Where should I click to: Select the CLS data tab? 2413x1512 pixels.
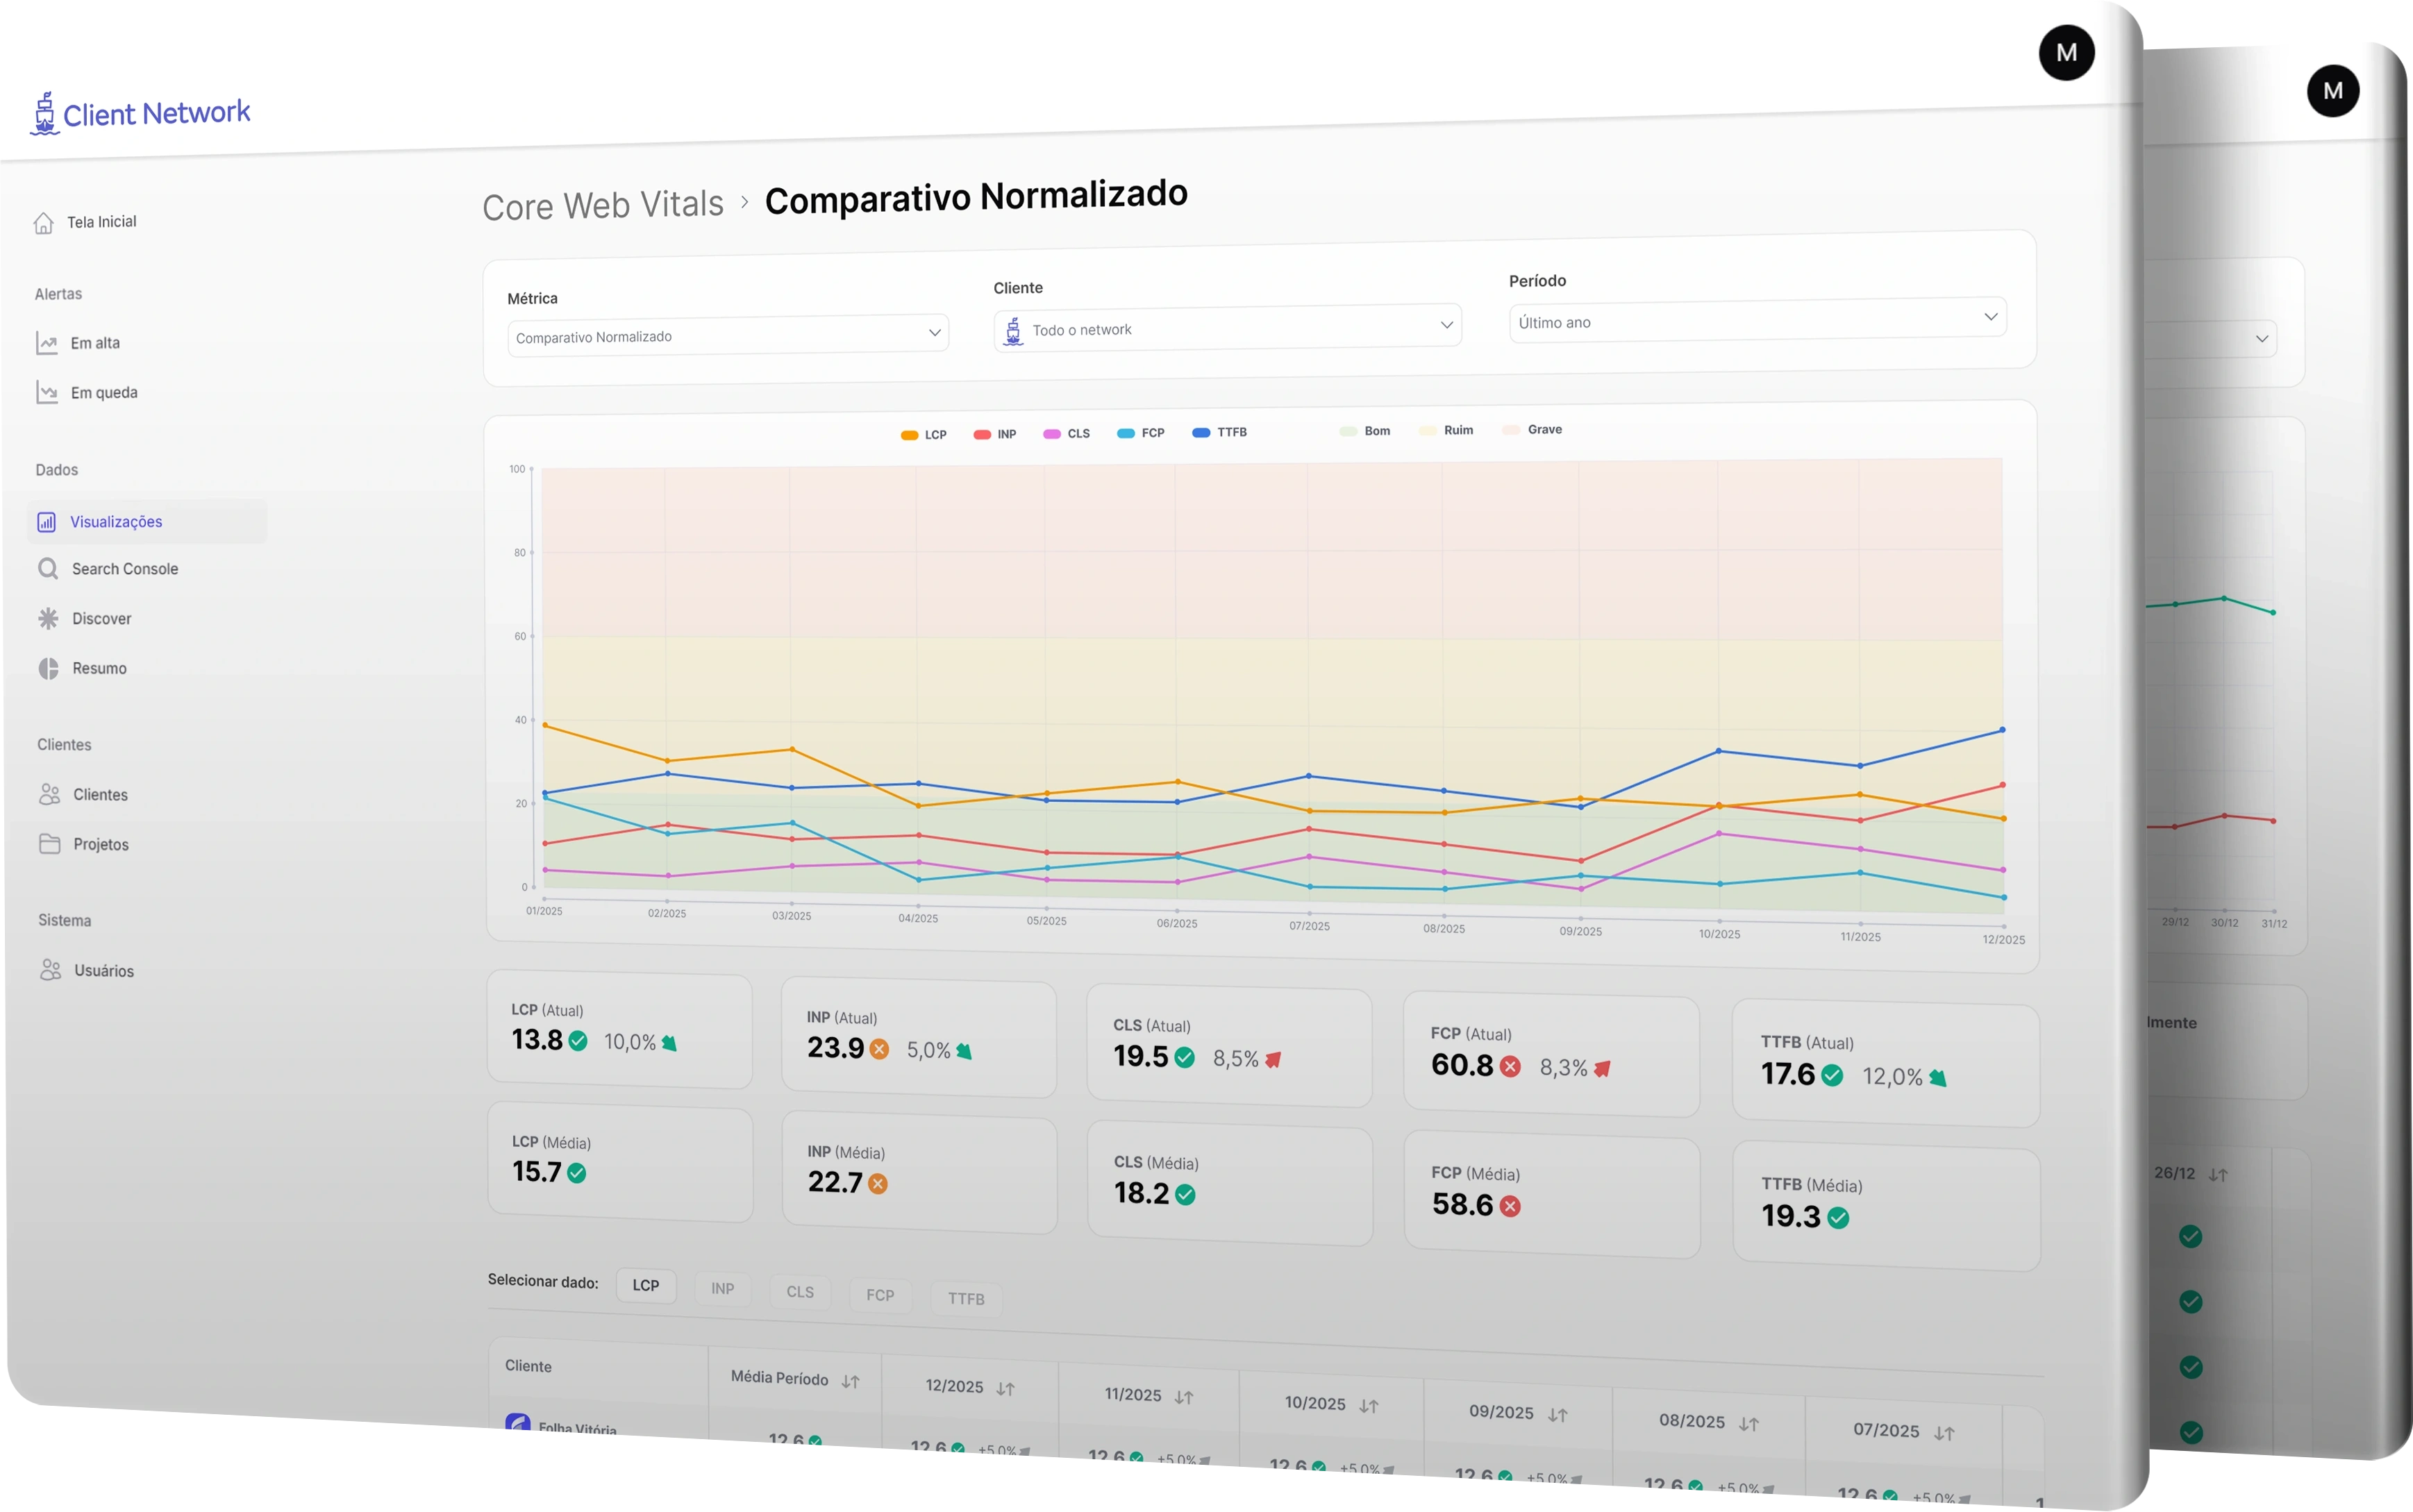[800, 1292]
